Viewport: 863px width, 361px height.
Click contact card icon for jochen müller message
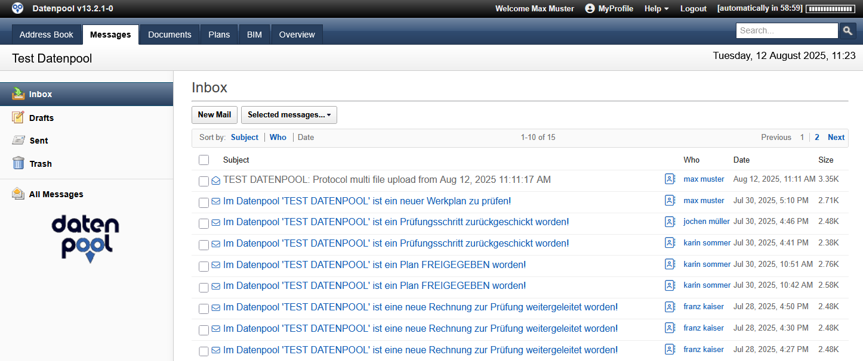tap(670, 222)
